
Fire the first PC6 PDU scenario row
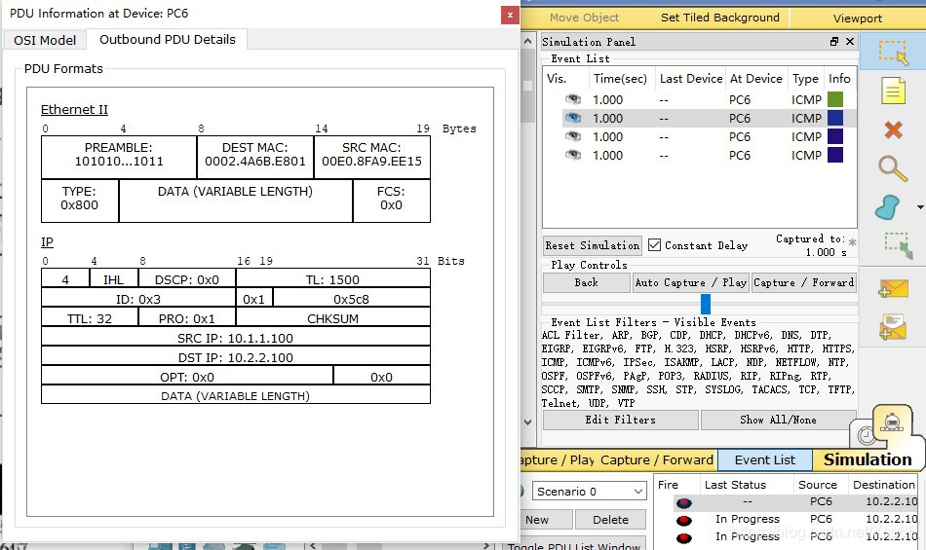684,503
